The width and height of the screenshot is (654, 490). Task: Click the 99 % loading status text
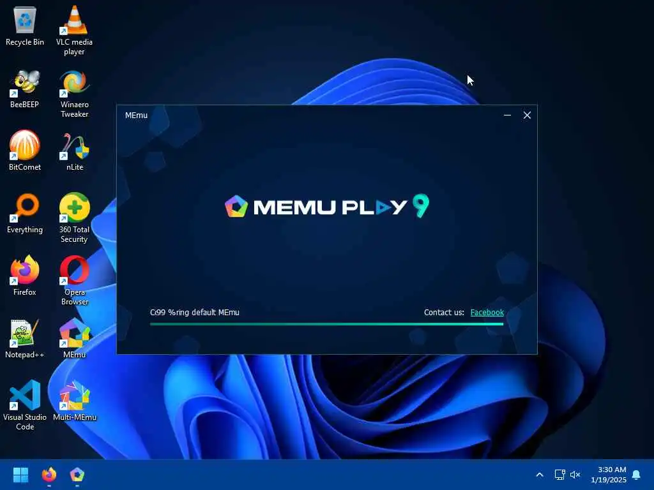pyautogui.click(x=194, y=312)
